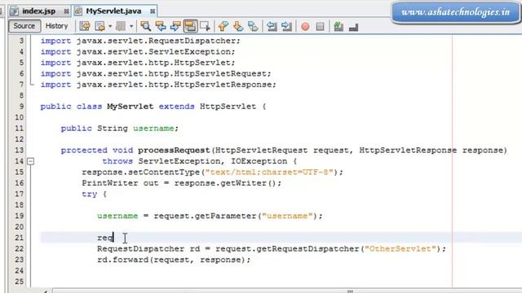Stop macro recording with the grey square

click(x=320, y=26)
